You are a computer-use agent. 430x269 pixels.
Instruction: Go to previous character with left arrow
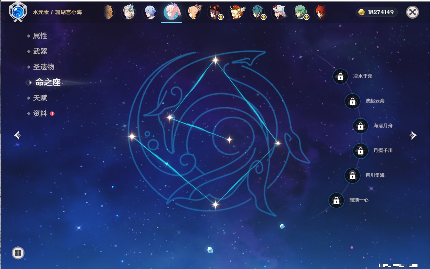pyautogui.click(x=17, y=135)
